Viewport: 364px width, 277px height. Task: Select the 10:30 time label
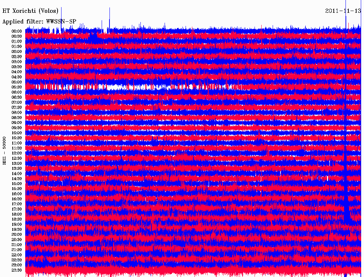(x=17, y=138)
